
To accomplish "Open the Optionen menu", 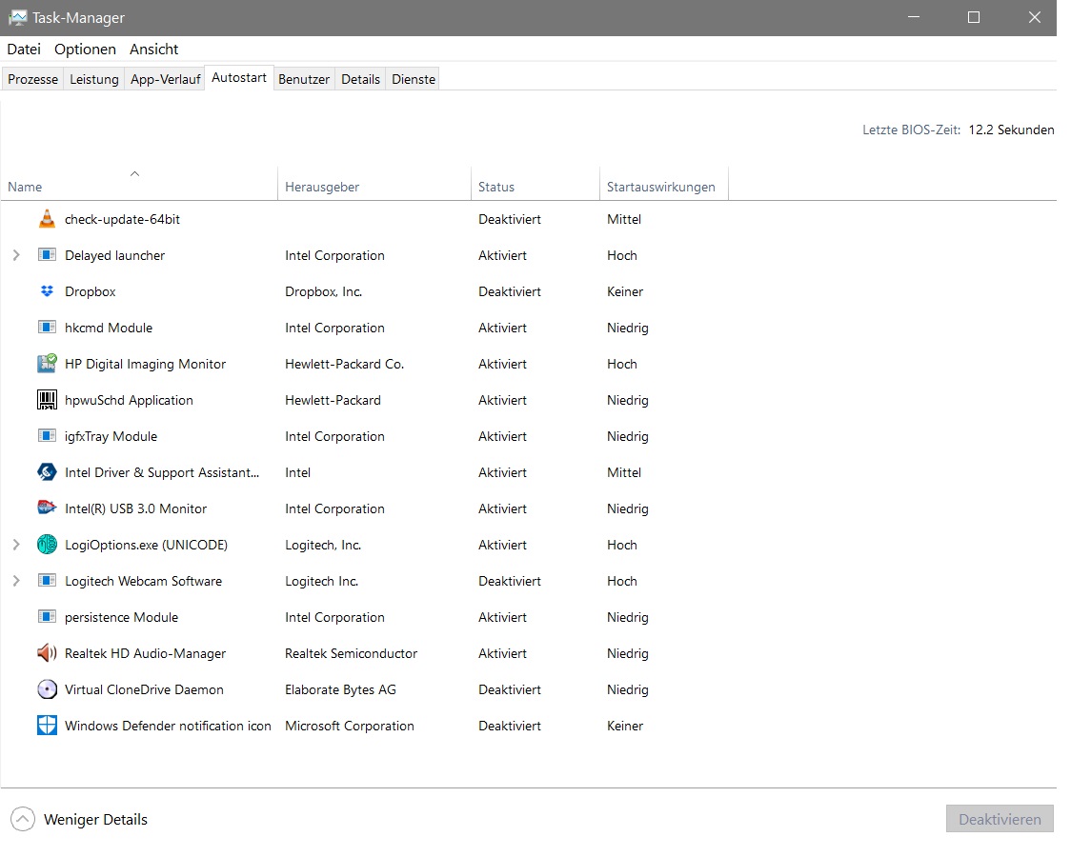I will 86,50.
